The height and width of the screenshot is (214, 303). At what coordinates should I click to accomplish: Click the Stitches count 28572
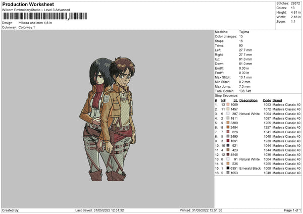[x=295, y=4]
